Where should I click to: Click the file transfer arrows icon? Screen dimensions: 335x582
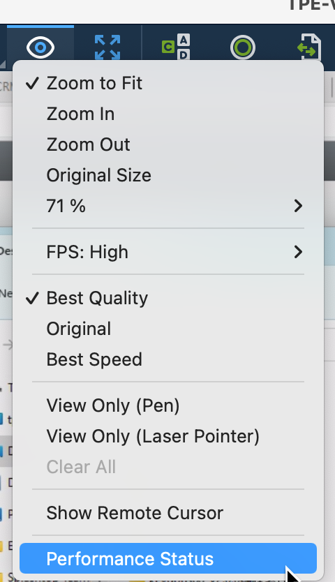click(309, 47)
